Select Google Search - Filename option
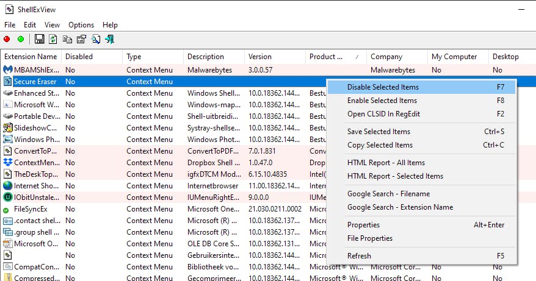Screen dimensions: 536x281 [x=388, y=194]
